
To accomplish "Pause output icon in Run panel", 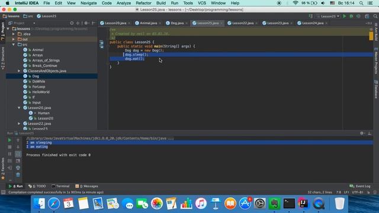I will [x=9, y=154].
